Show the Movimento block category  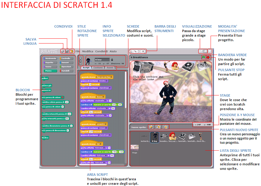click(50, 58)
